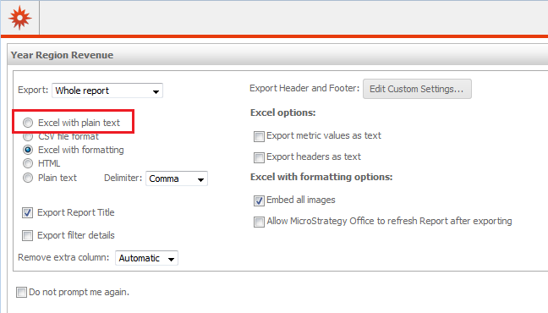Click Edit Custom Settings button
This screenshot has width=548, height=313.
coord(417,89)
